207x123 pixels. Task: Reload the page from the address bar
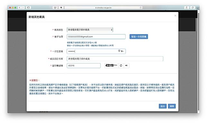(x=141, y=8)
